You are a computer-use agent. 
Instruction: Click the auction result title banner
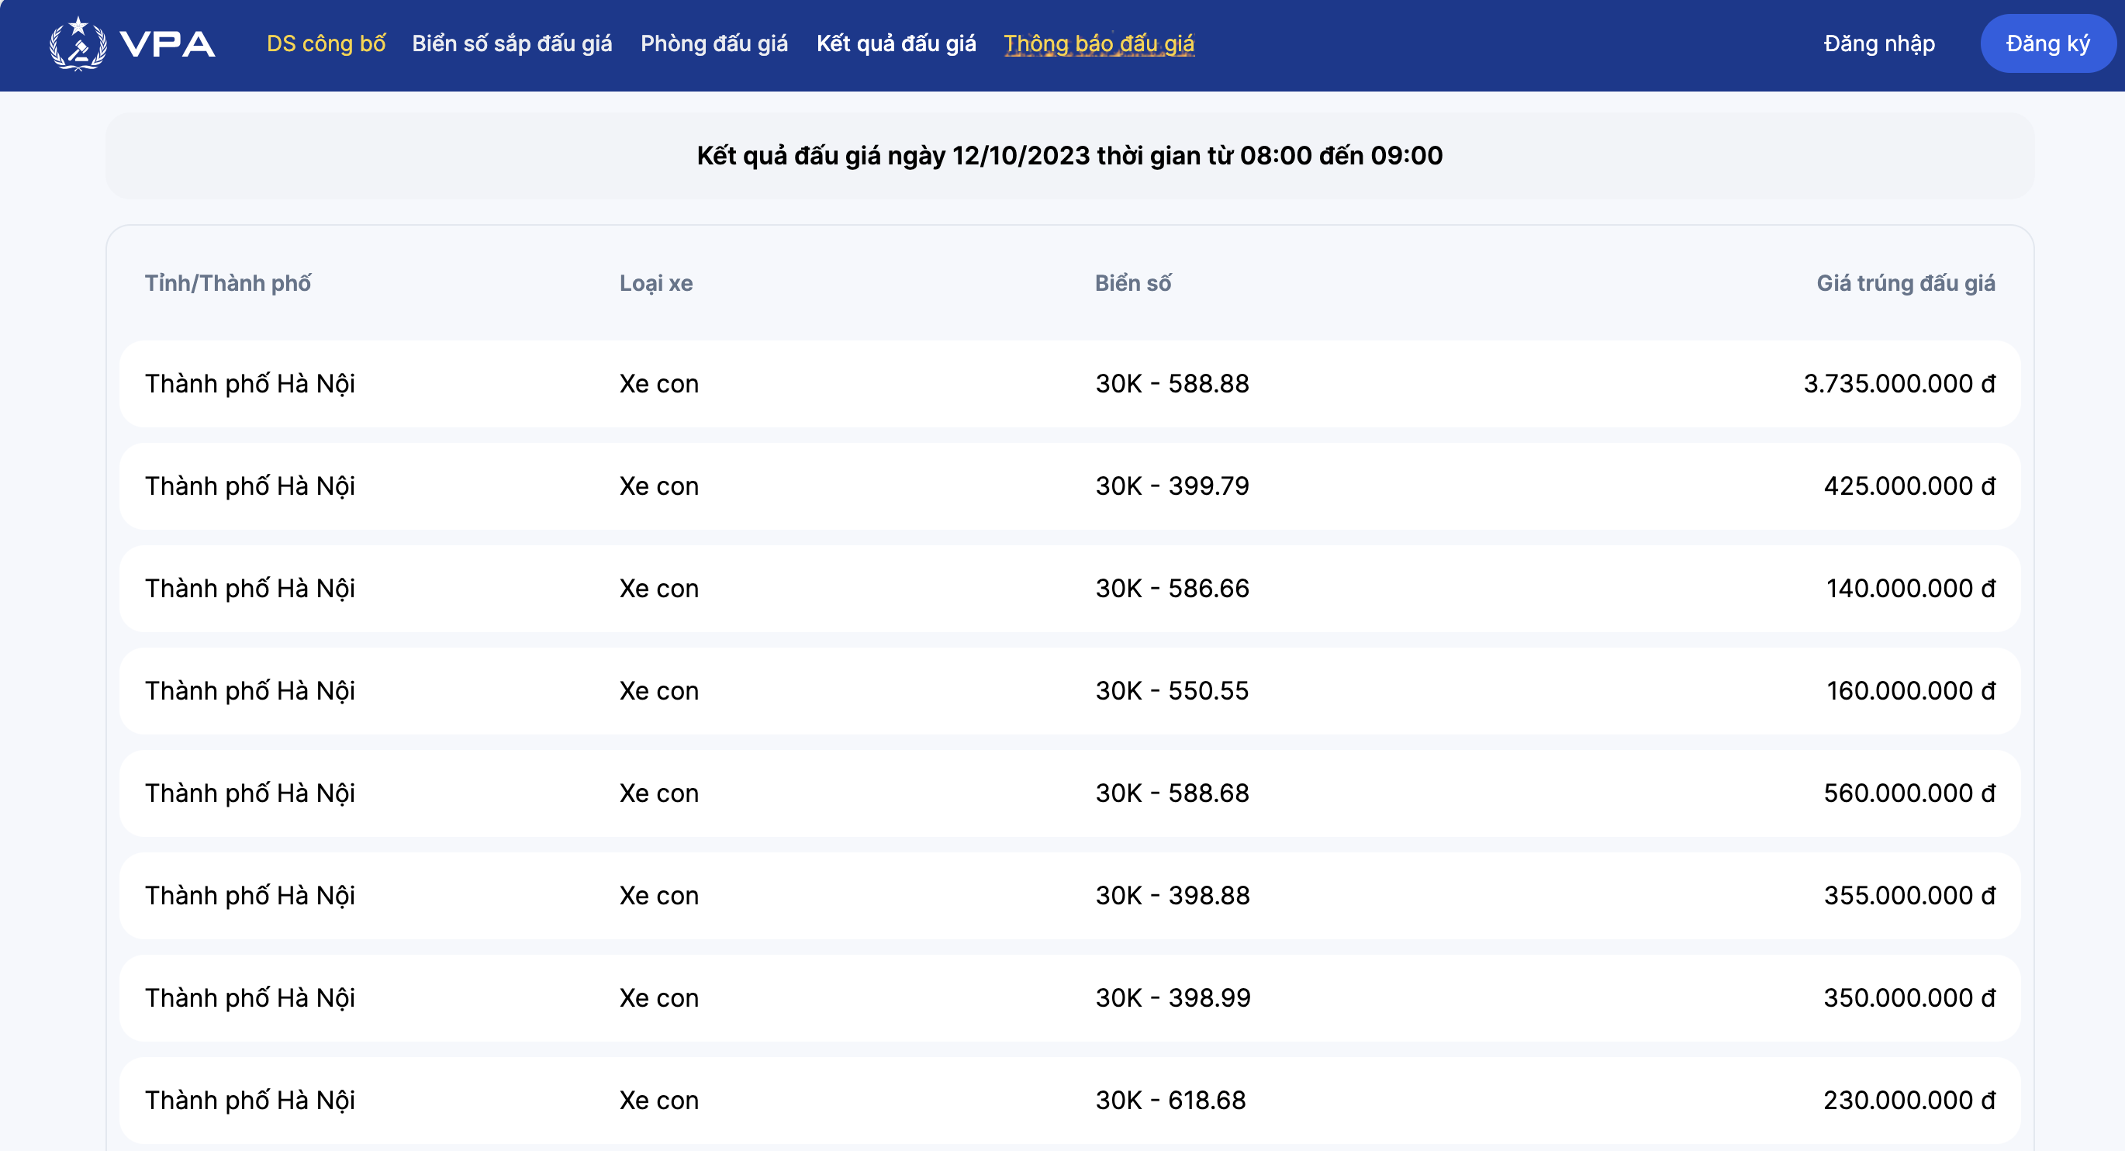[x=1069, y=156]
